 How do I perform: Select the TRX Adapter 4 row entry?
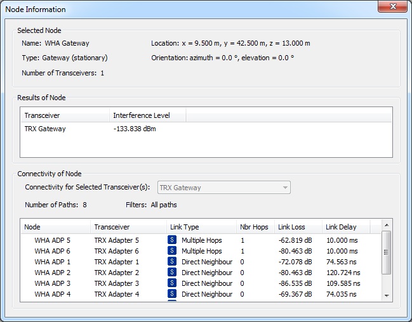116,294
